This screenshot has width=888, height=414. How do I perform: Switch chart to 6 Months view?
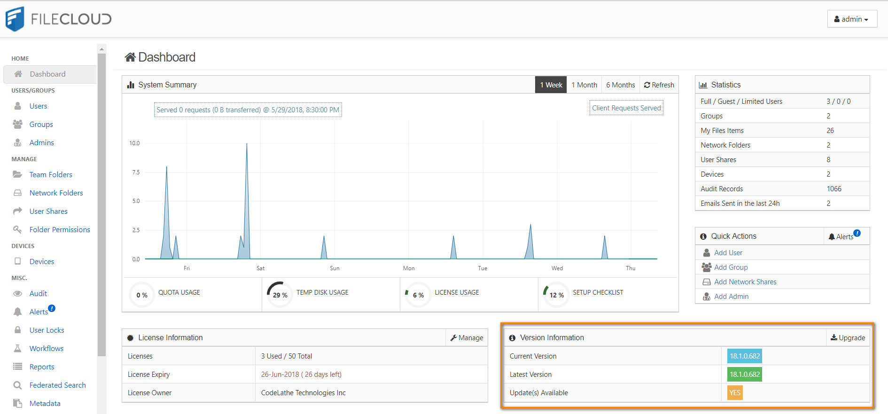(620, 85)
